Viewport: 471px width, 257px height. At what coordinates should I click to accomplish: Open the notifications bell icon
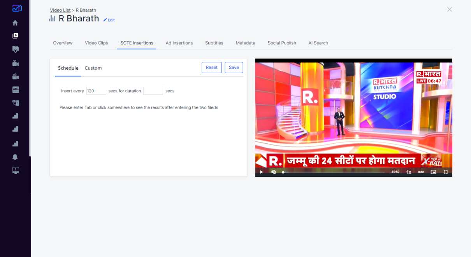tap(15, 157)
